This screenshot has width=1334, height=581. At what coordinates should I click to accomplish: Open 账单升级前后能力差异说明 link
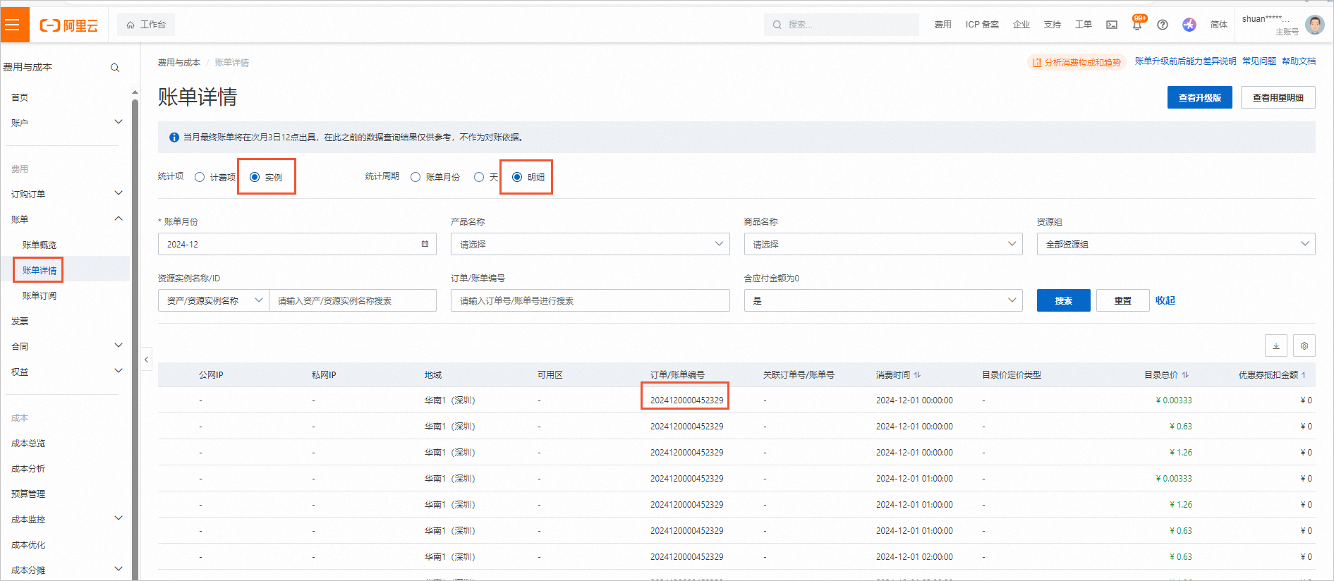1185,61
